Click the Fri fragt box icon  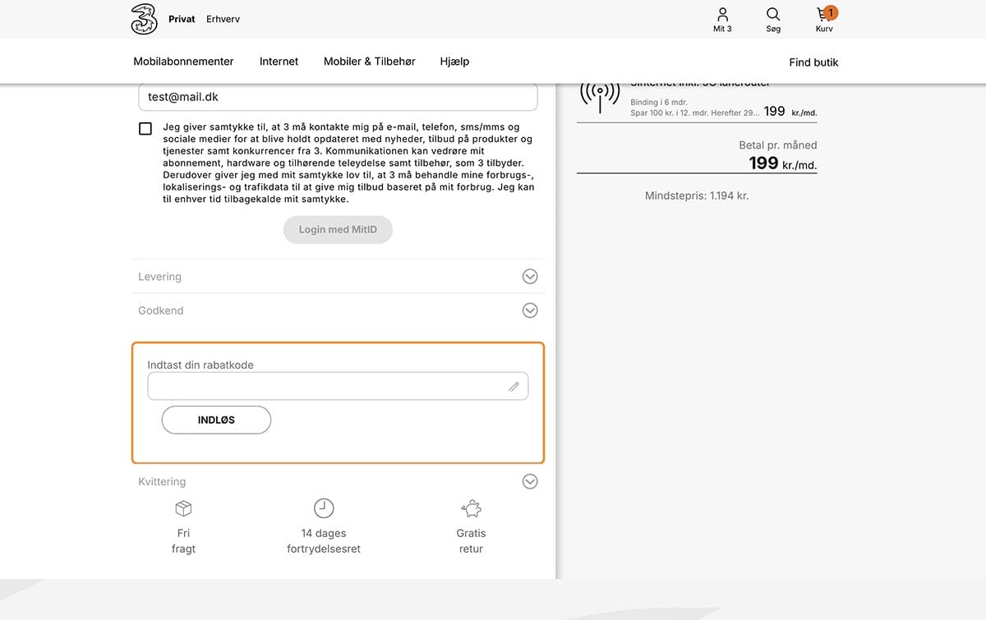click(x=183, y=508)
